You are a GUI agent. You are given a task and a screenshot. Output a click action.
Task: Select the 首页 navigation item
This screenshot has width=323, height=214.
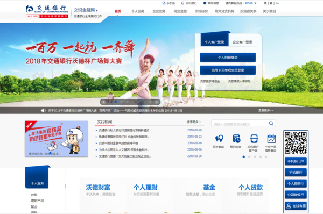point(118,11)
